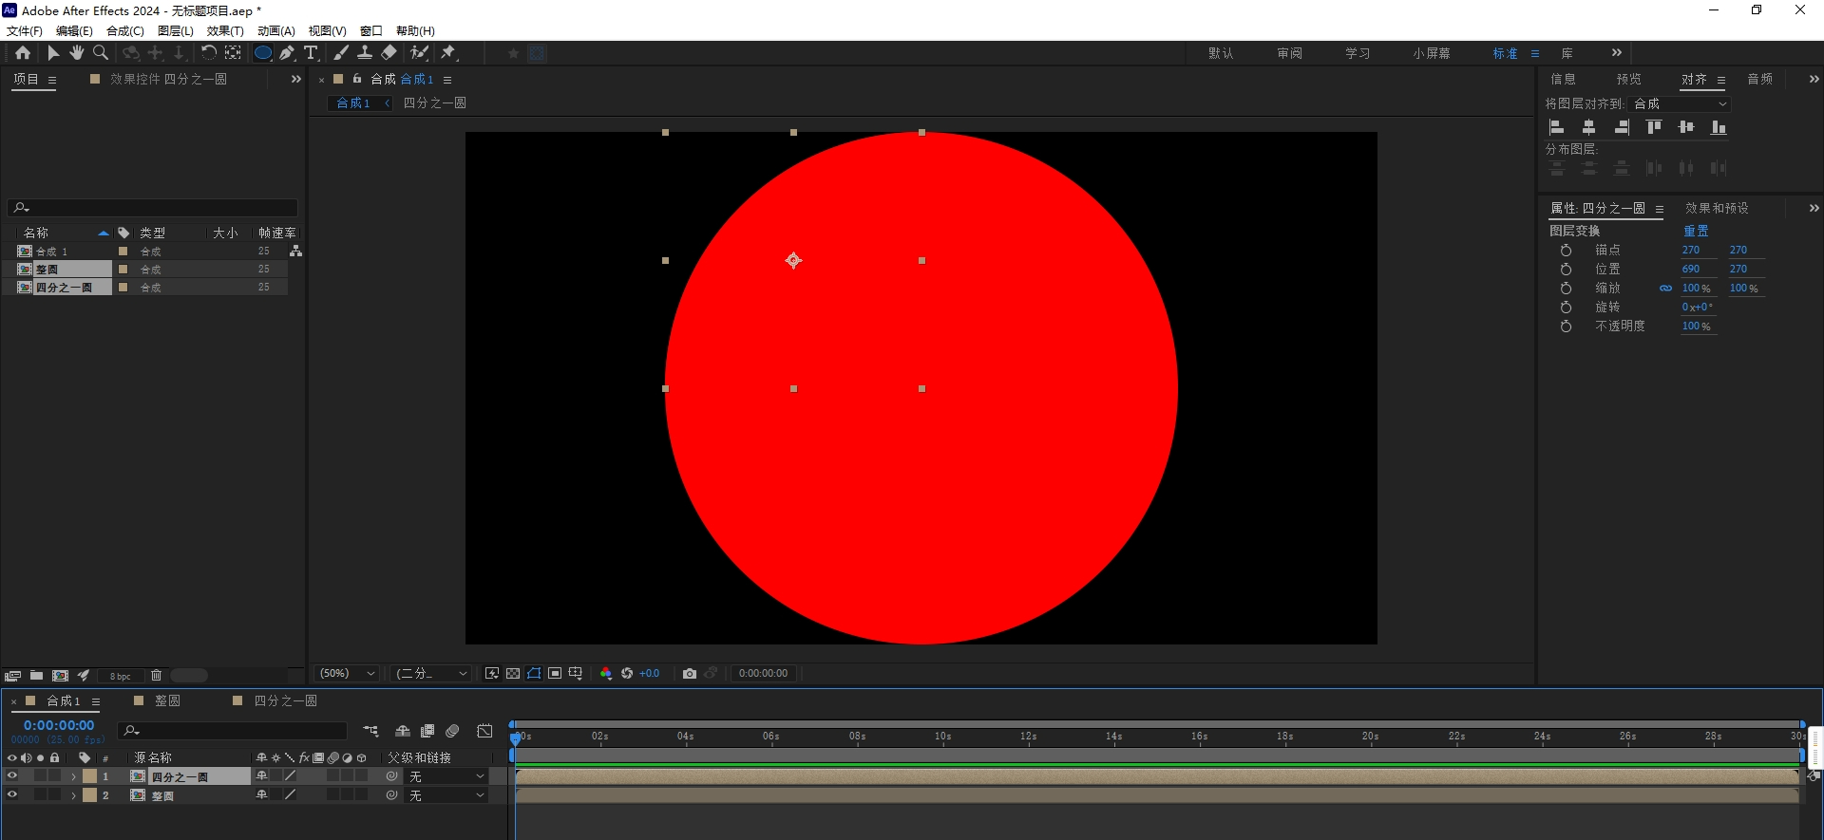Switch to the 整圆 timeline tab
The height and width of the screenshot is (840, 1824).
(167, 701)
